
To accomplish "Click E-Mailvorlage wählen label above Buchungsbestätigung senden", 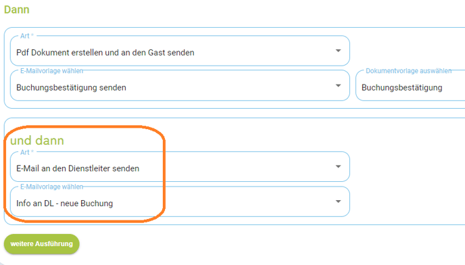I will coord(51,71).
